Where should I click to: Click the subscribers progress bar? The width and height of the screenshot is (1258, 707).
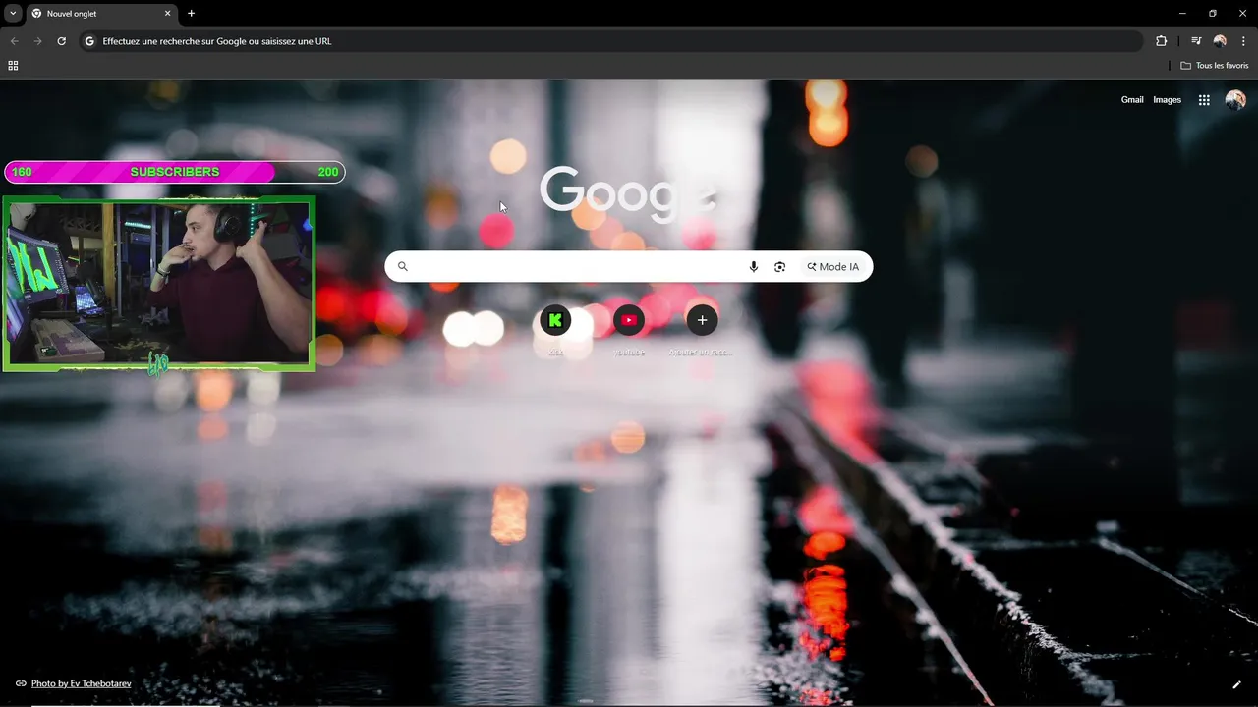(x=175, y=172)
